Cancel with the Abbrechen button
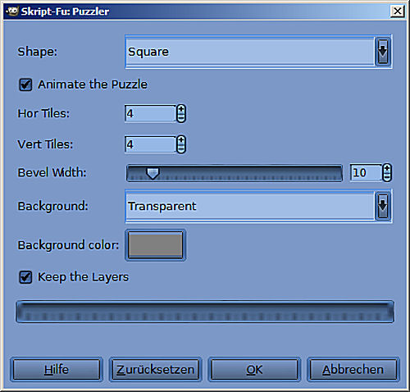Screen dimensions: 410x392 coord(353,370)
